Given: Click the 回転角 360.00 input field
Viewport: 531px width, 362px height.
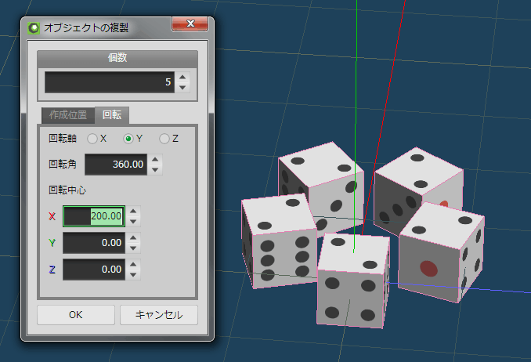Looking at the screenshot, I should pos(116,165).
